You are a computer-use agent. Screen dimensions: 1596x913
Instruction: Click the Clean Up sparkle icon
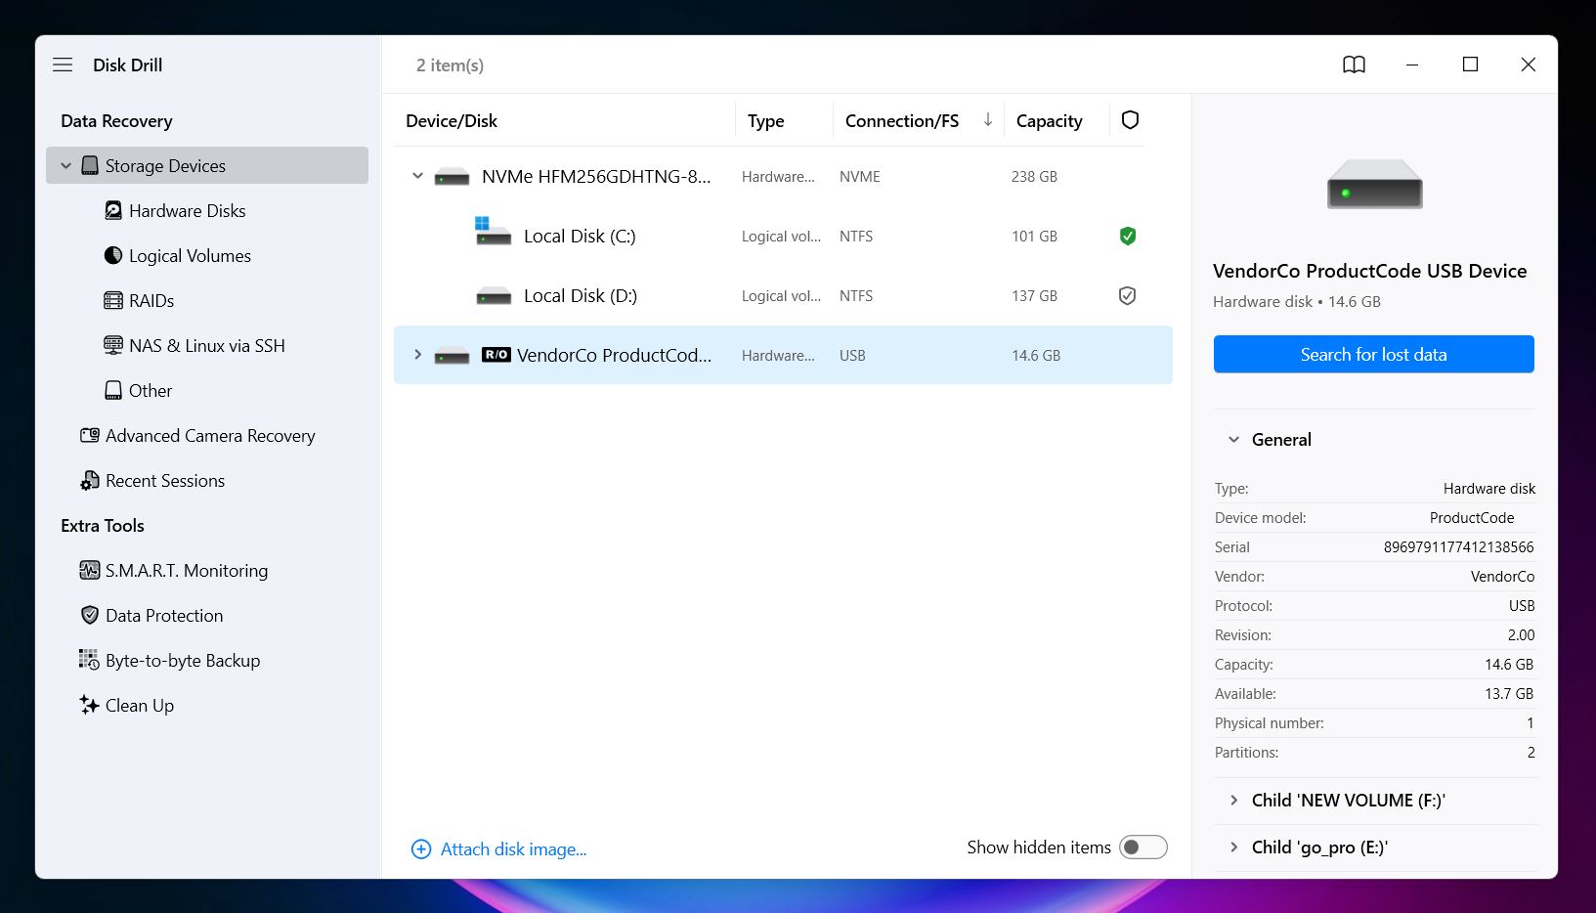pyautogui.click(x=90, y=705)
